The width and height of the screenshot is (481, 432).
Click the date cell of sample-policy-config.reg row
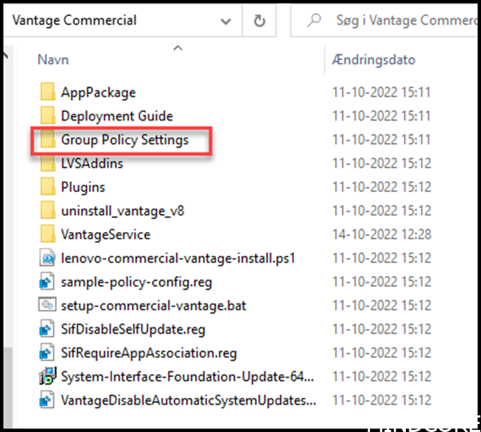(x=381, y=282)
